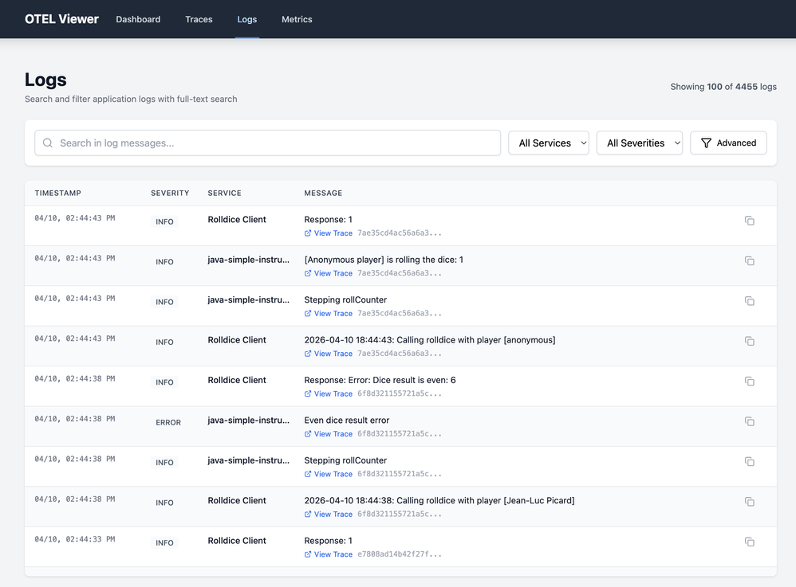Copy the 'Response: 1' log at 02:44:43
This screenshot has width=796, height=587.
(749, 221)
